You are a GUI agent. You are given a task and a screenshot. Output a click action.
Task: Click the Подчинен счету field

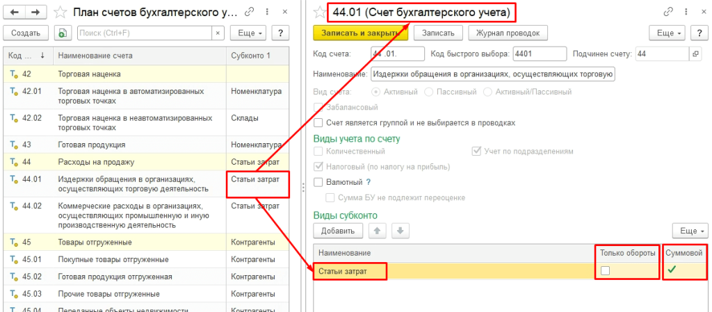point(663,54)
